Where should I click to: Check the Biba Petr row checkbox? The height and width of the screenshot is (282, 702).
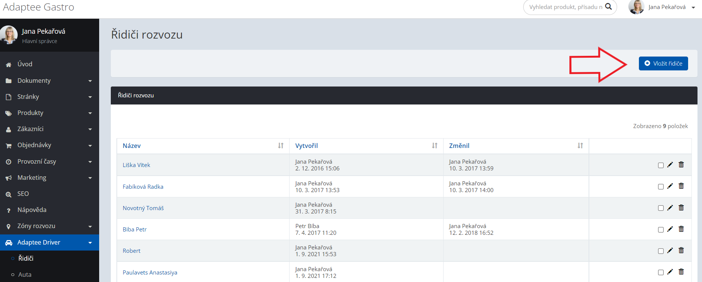tap(661, 230)
